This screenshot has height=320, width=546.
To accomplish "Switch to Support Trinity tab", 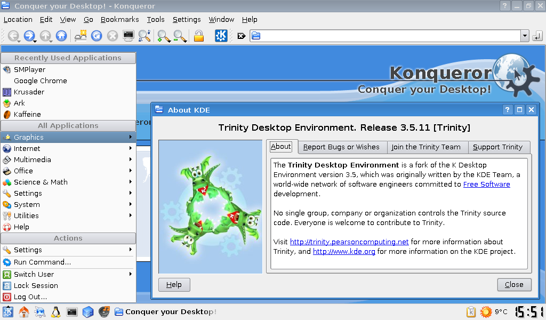I will click(498, 147).
